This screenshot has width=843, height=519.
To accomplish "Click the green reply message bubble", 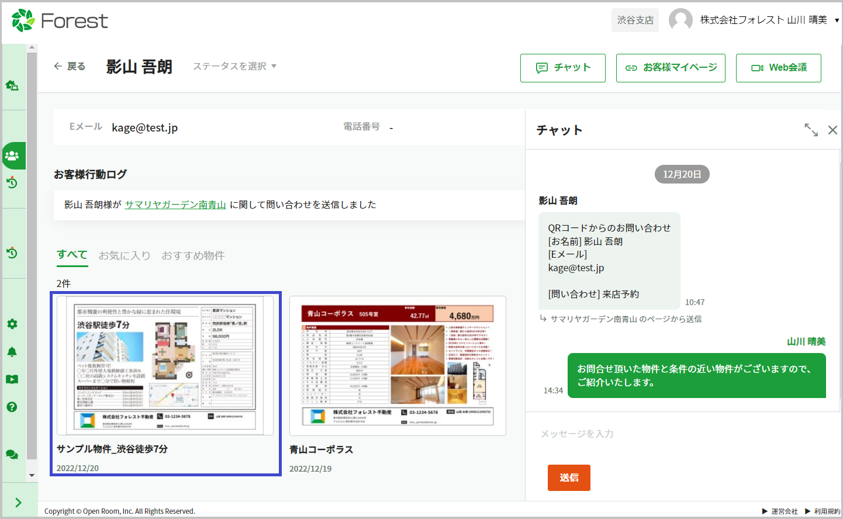I will coord(697,376).
